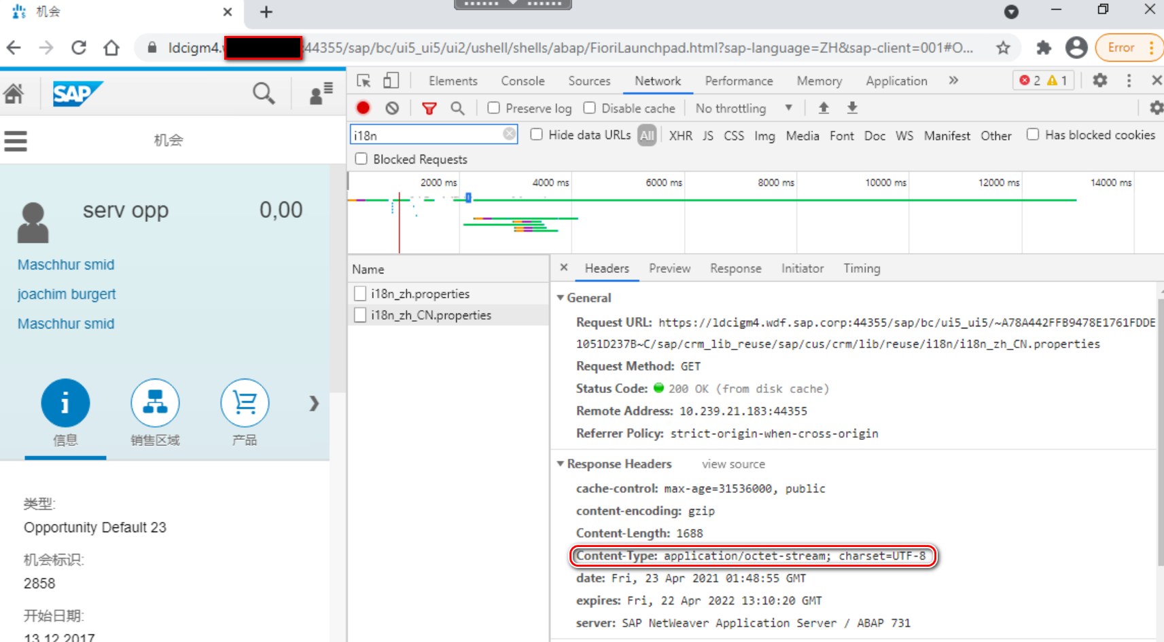Clear the i18n filter text

[x=509, y=134]
